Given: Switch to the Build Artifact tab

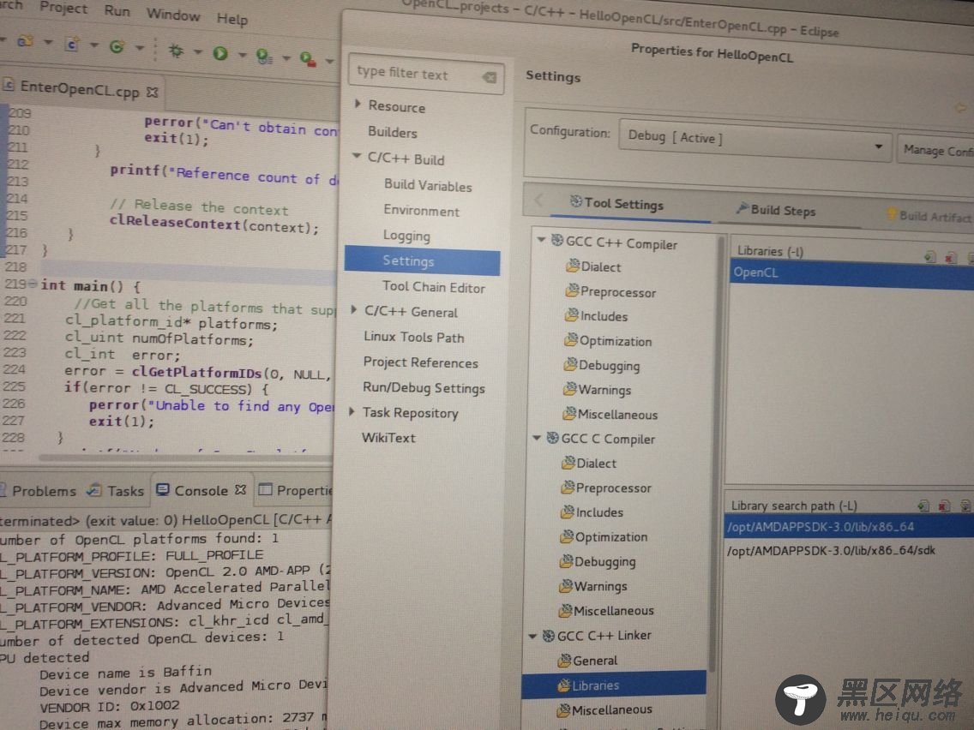Looking at the screenshot, I should tap(929, 215).
